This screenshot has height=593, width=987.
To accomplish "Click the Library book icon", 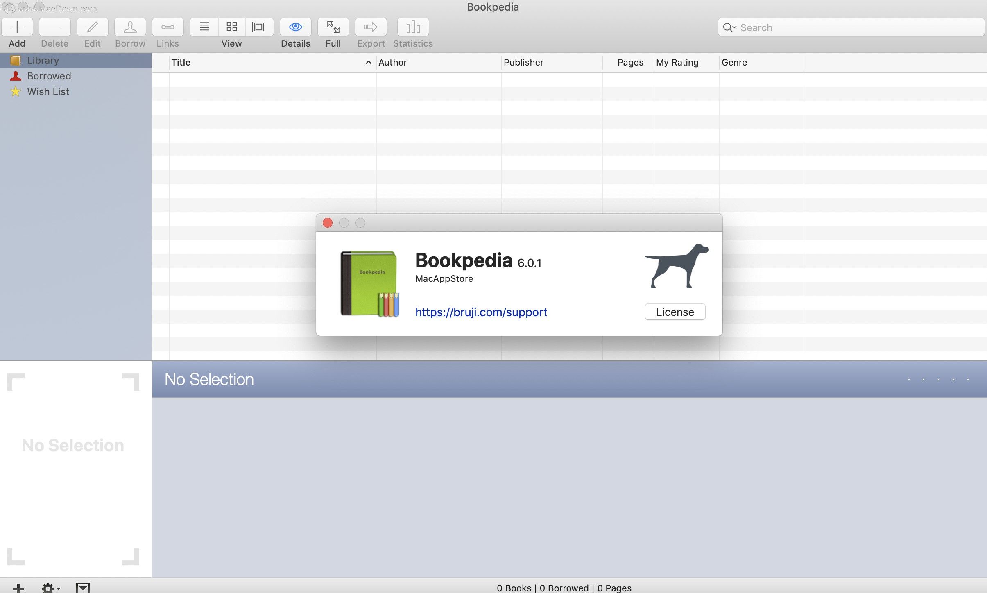I will tap(15, 61).
